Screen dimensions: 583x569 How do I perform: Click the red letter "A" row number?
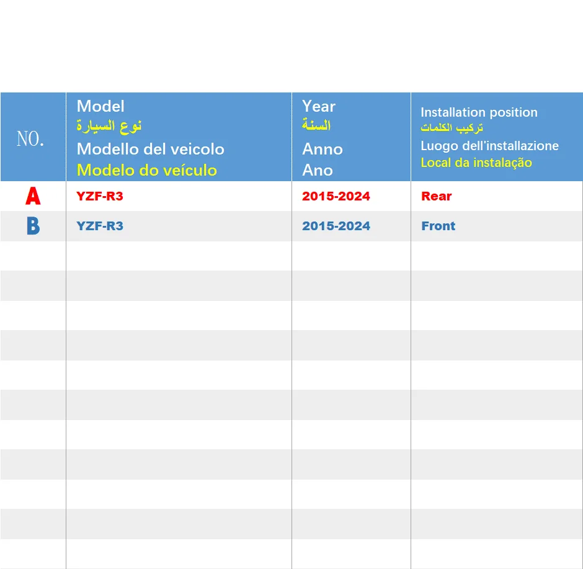[x=33, y=196]
